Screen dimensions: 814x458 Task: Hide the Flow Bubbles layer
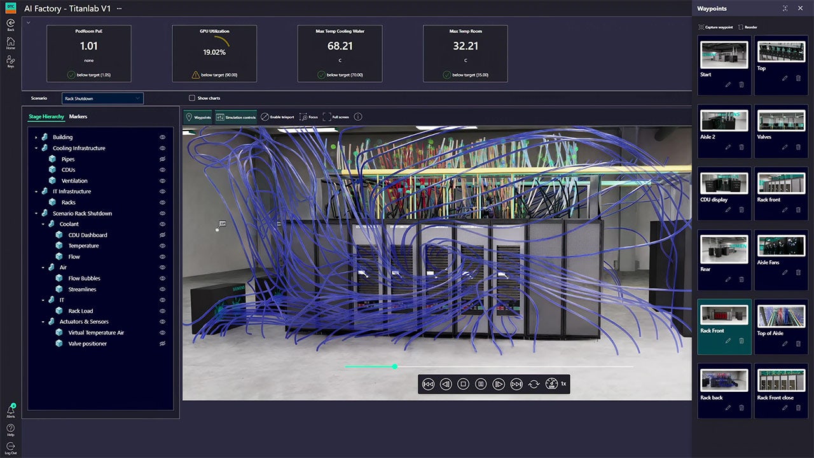point(162,278)
